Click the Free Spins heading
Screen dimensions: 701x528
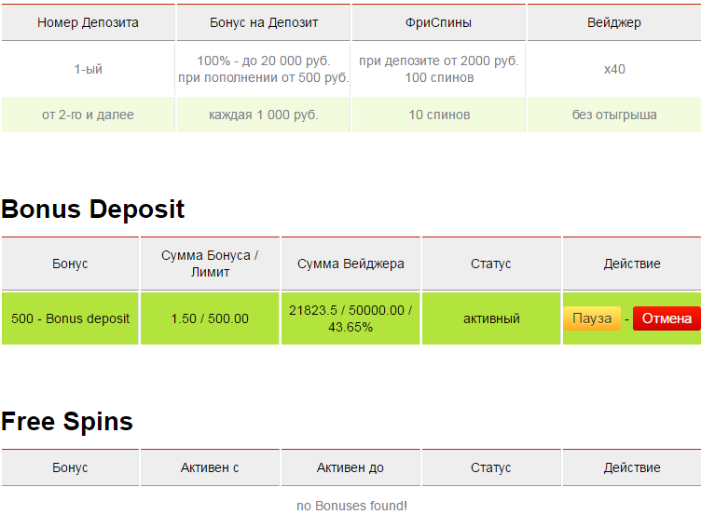pyautogui.click(x=67, y=422)
